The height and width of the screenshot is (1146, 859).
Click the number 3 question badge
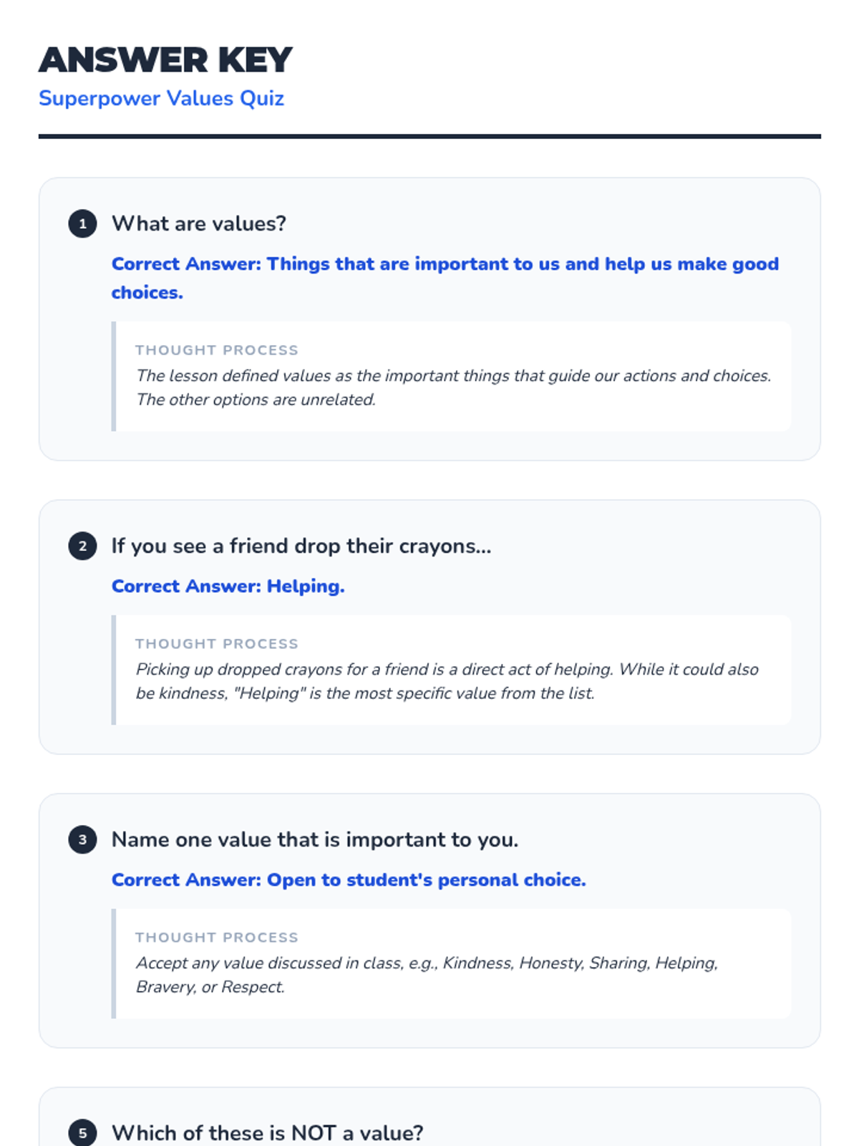82,840
